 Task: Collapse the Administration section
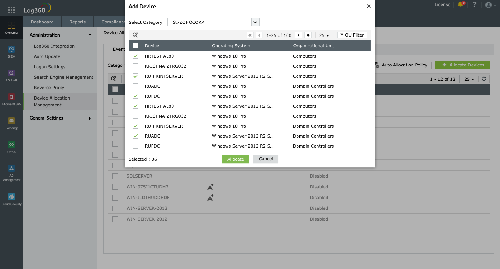pos(61,35)
